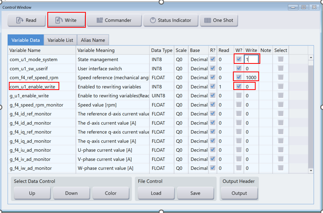Click the One Shot icon button
The image size is (323, 213).
219,20
